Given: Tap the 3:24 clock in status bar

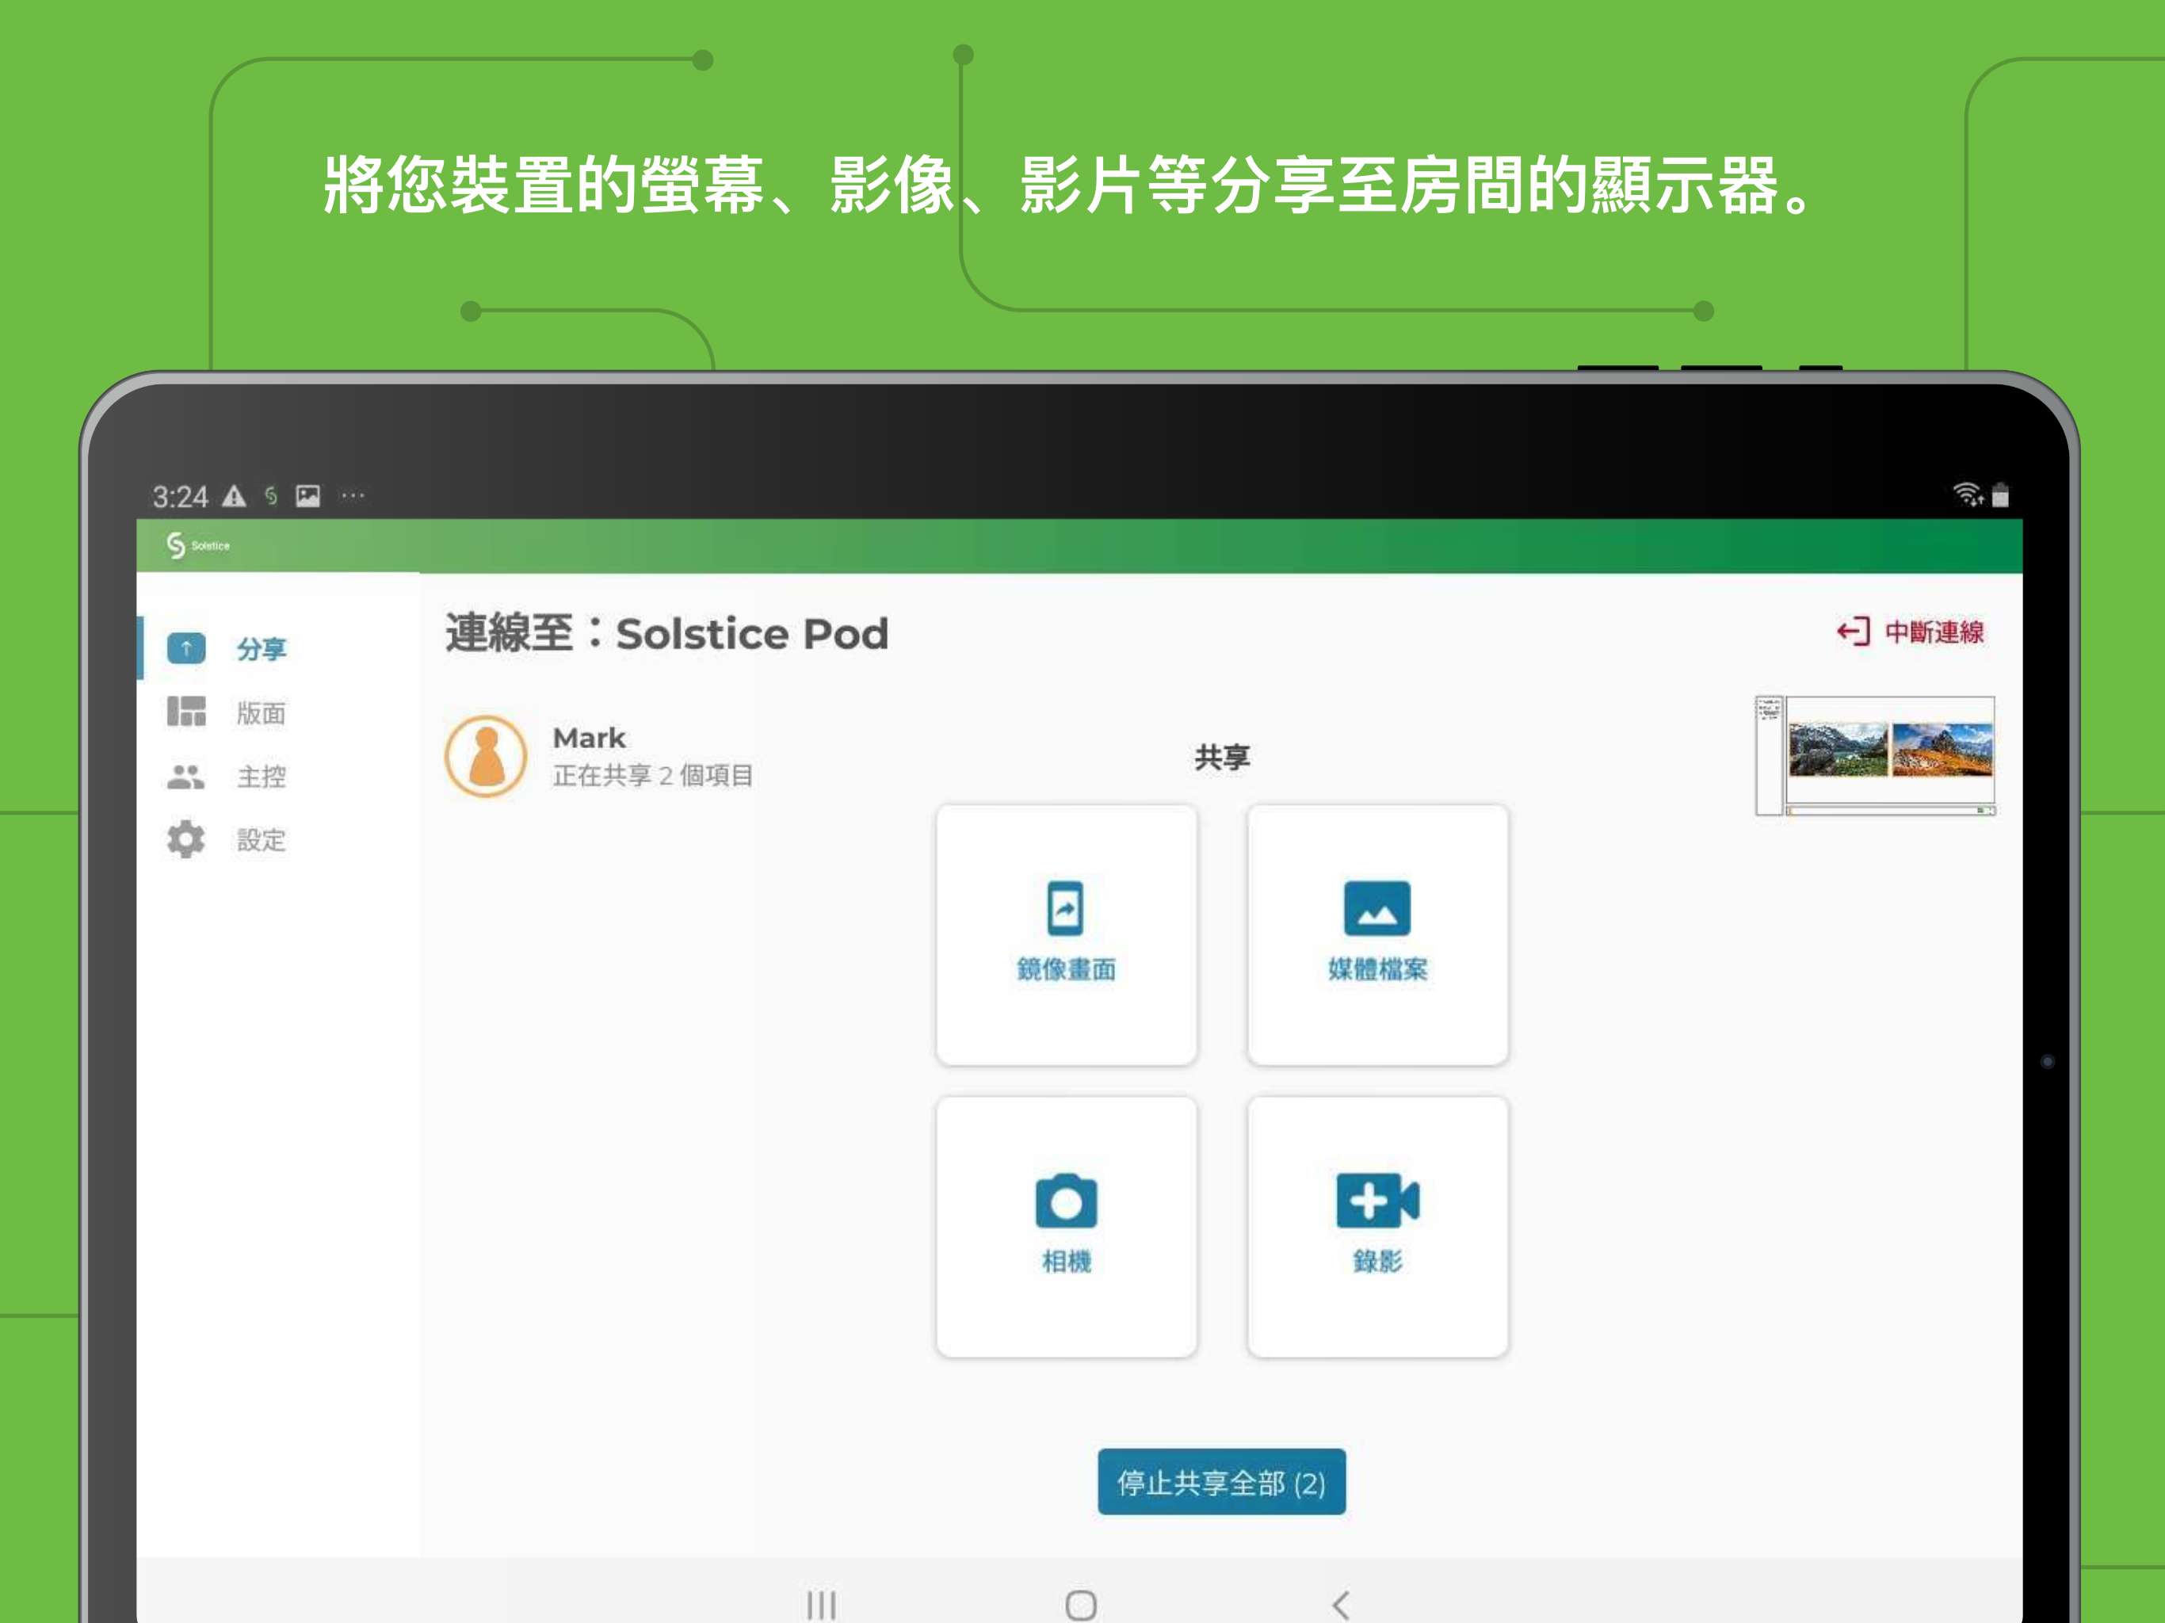Looking at the screenshot, I should (180, 496).
